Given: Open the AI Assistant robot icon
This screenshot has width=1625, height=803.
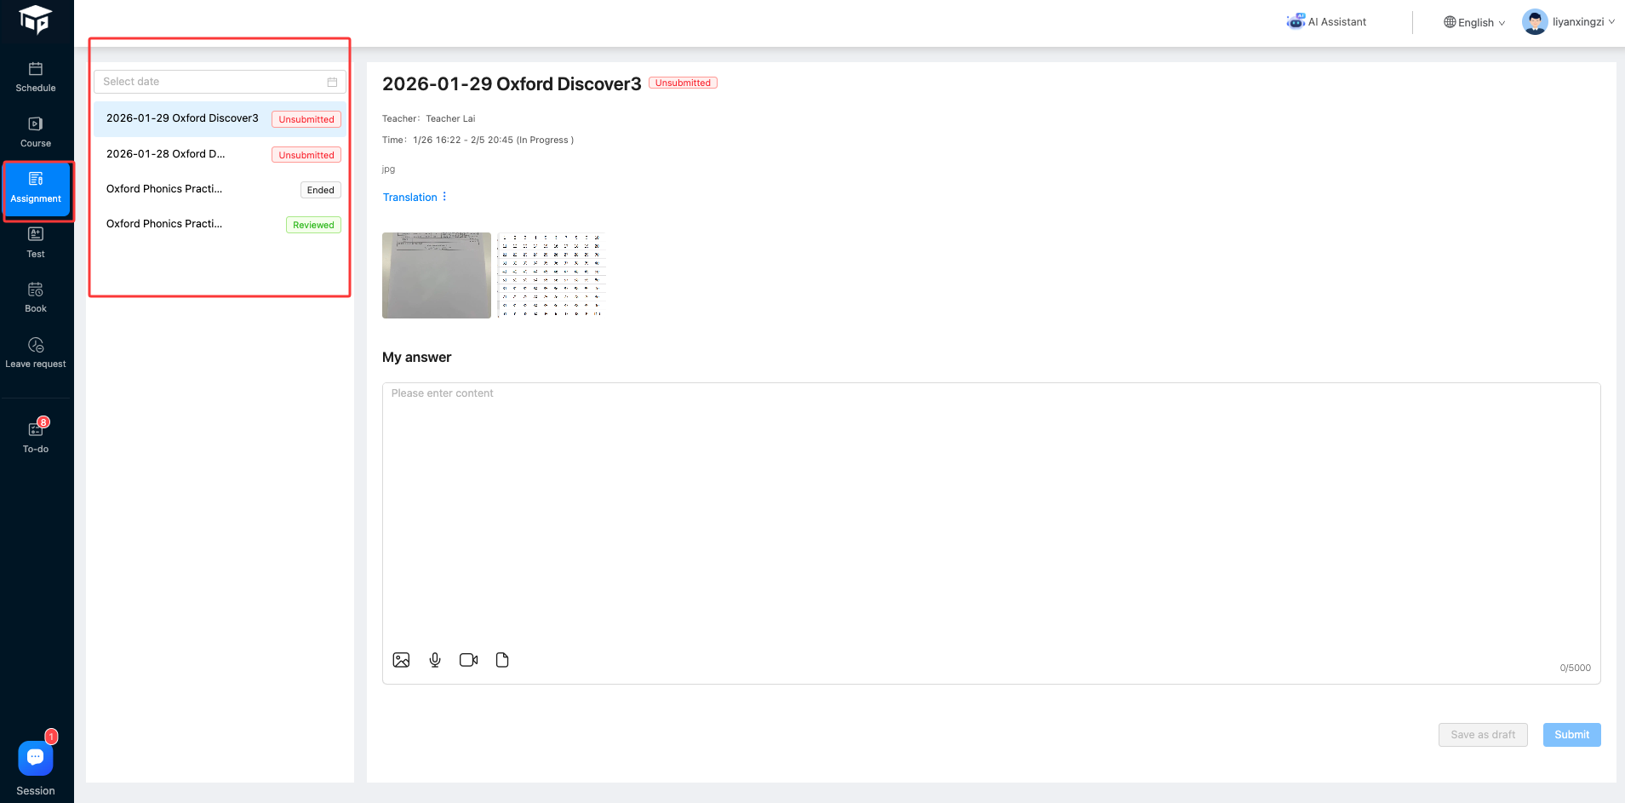Looking at the screenshot, I should click(x=1296, y=22).
